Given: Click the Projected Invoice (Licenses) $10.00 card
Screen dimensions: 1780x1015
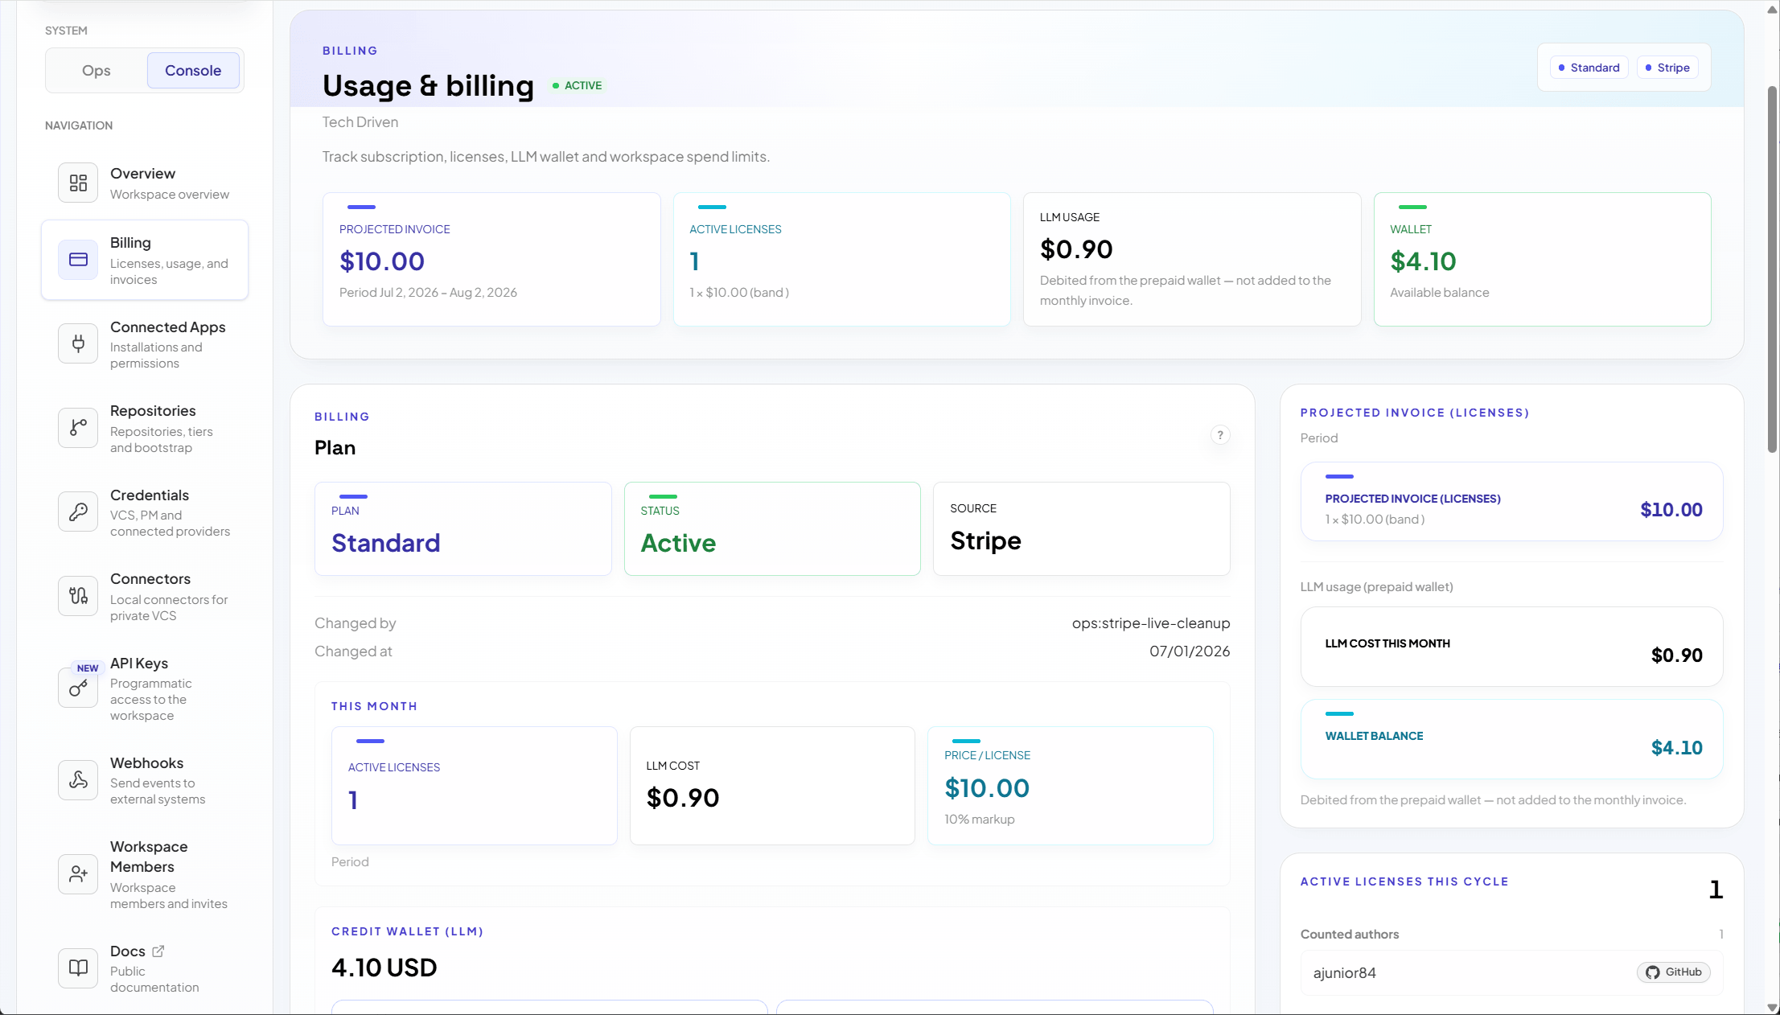Looking at the screenshot, I should pyautogui.click(x=1511, y=502).
